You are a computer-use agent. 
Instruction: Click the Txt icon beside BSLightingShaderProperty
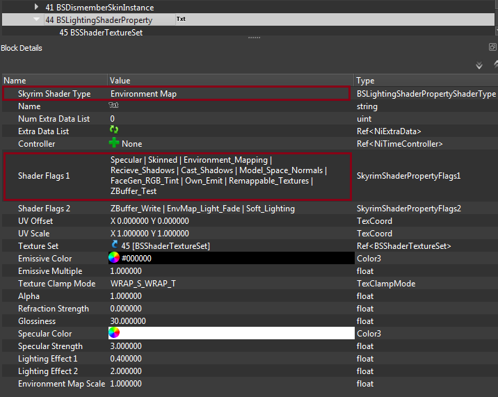181,19
